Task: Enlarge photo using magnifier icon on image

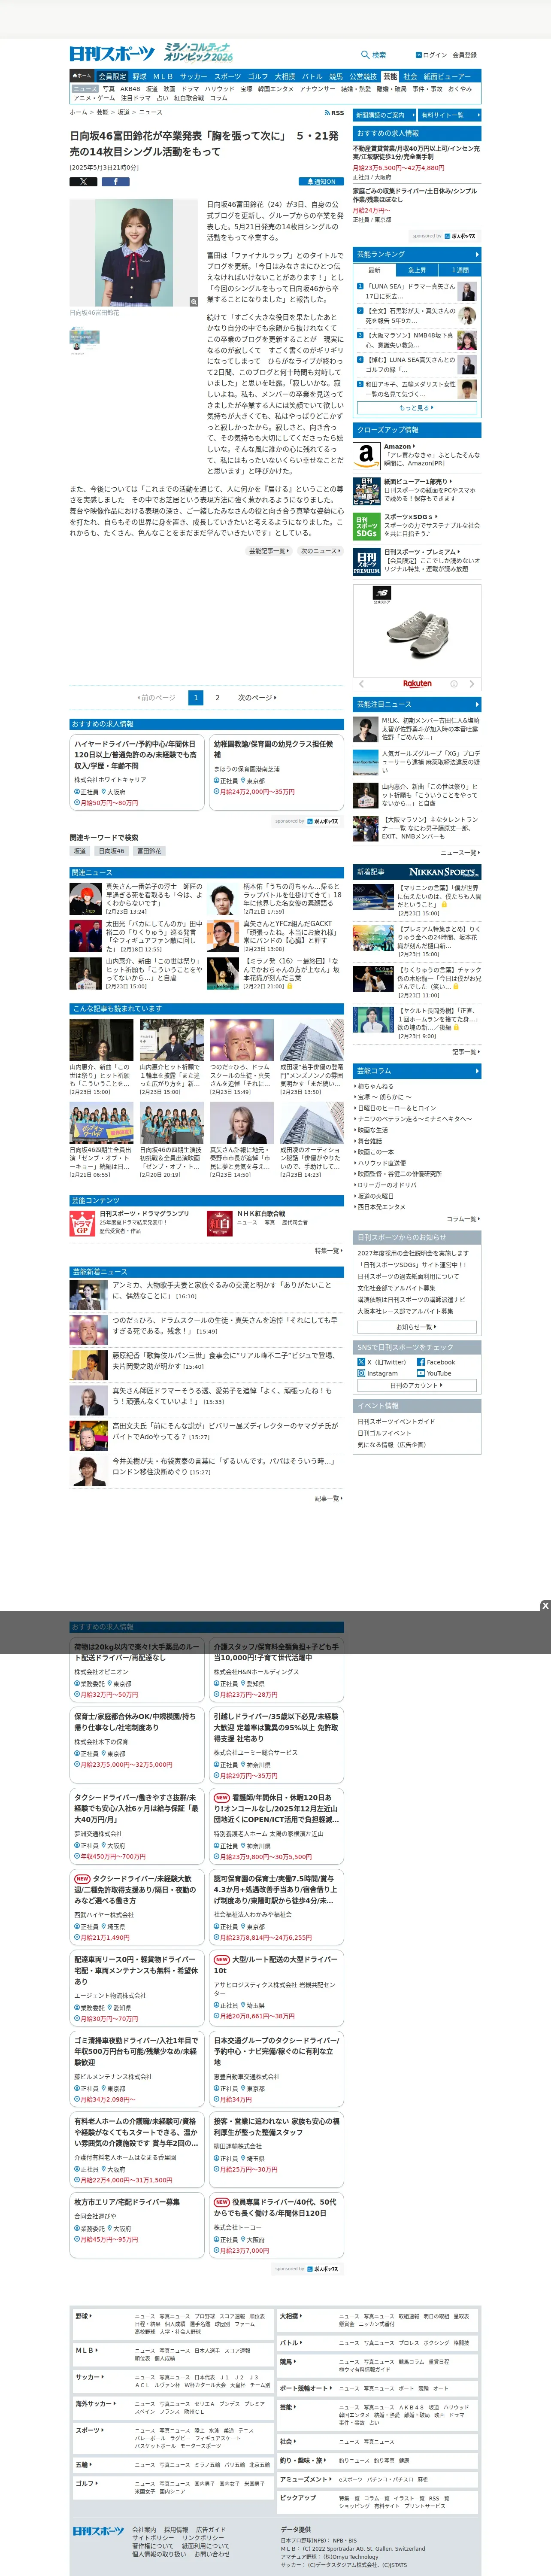Action: coord(194,301)
